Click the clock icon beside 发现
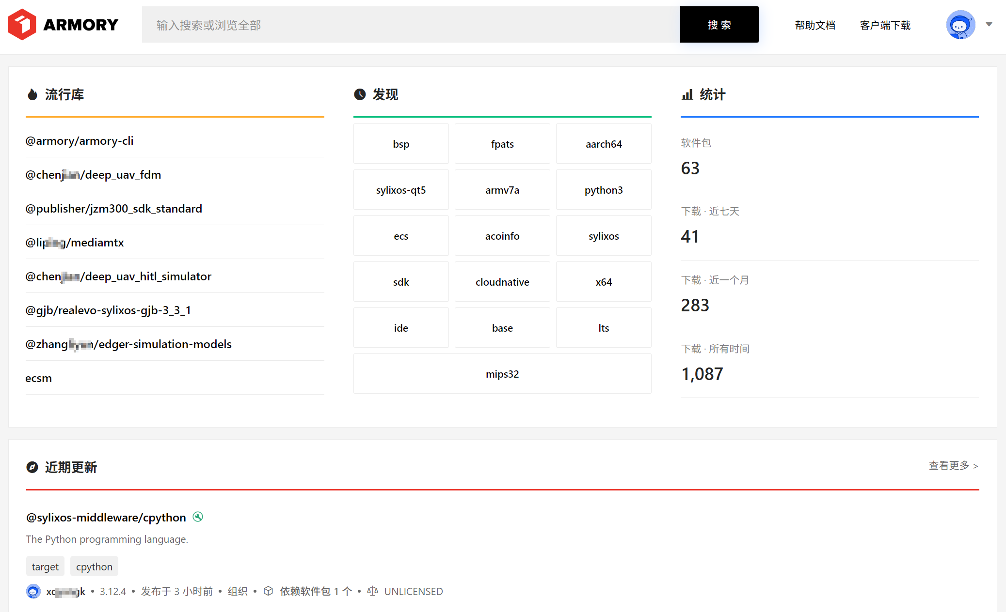The image size is (1006, 612). 360,94
